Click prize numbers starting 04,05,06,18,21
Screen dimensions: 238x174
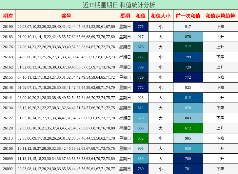(66, 57)
